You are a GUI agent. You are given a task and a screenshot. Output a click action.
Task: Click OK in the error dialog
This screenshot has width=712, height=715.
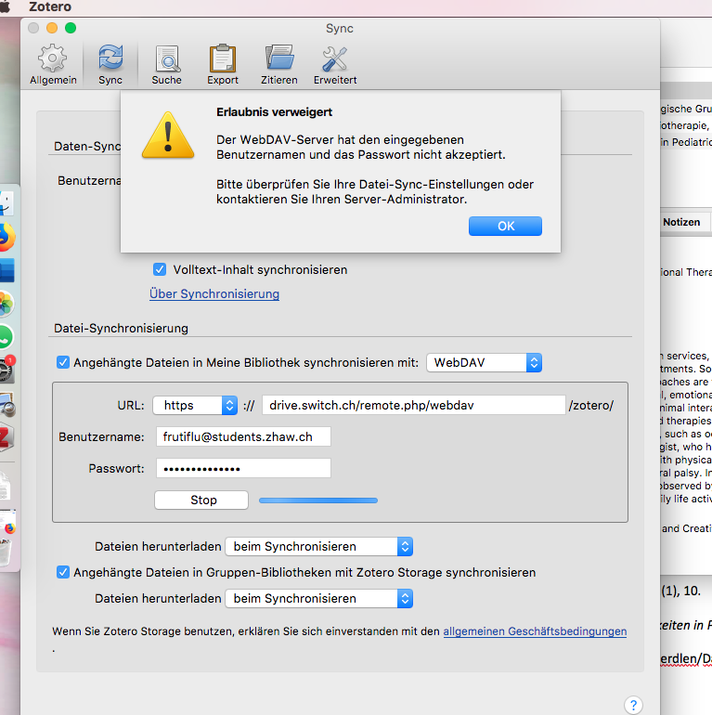click(x=505, y=227)
